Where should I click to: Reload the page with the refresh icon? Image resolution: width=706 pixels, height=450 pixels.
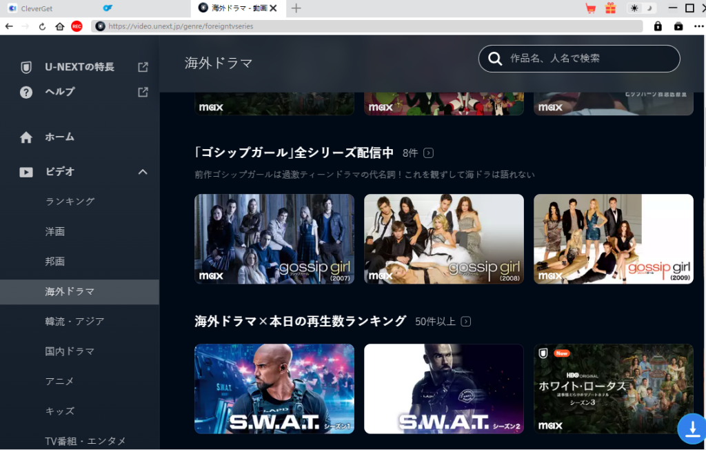pos(42,26)
